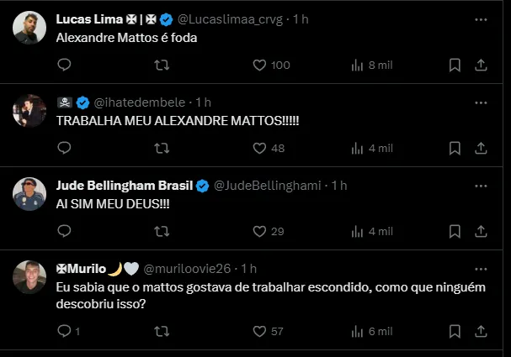
Task: Share Lucas Lima's tweet
Action: (x=482, y=65)
